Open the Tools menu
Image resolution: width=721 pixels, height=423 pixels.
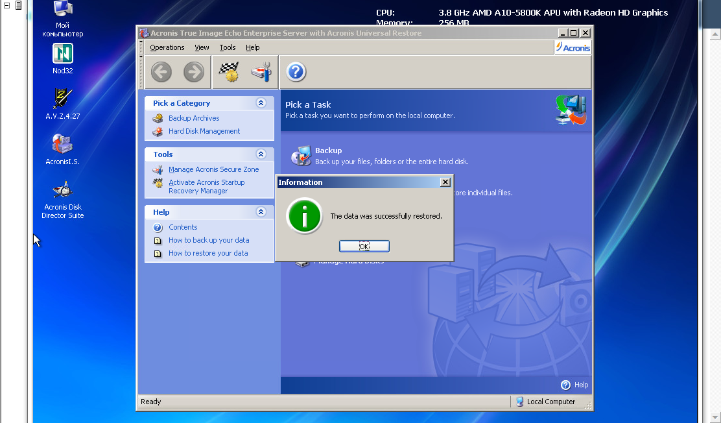pos(227,47)
